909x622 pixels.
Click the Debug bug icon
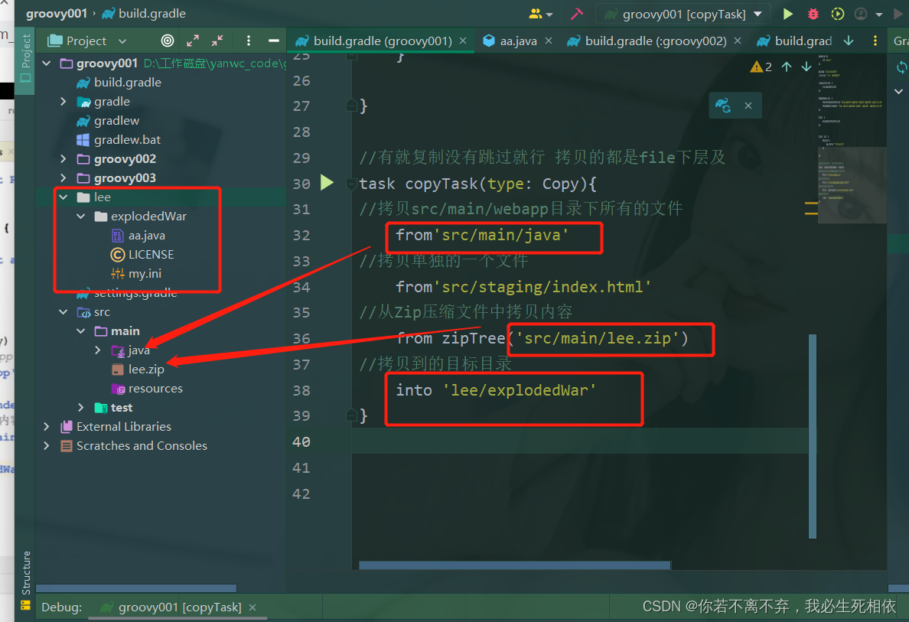(x=813, y=14)
